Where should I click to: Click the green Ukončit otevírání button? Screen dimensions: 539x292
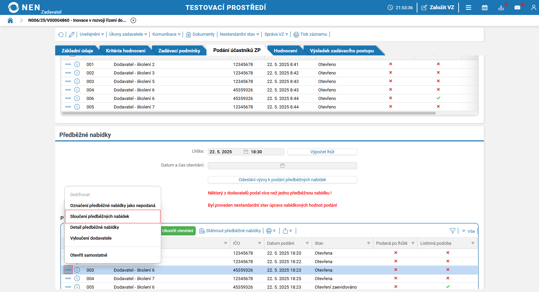tap(178, 231)
